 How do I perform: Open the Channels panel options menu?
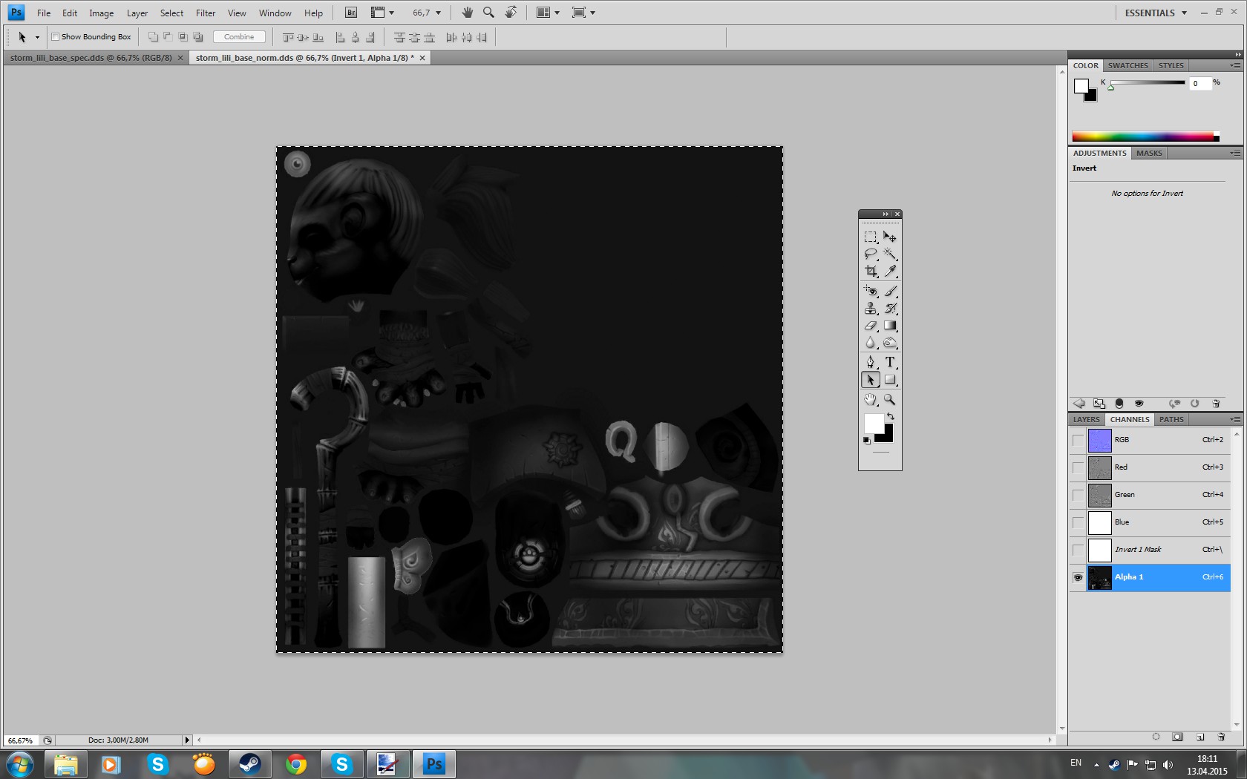coord(1235,419)
